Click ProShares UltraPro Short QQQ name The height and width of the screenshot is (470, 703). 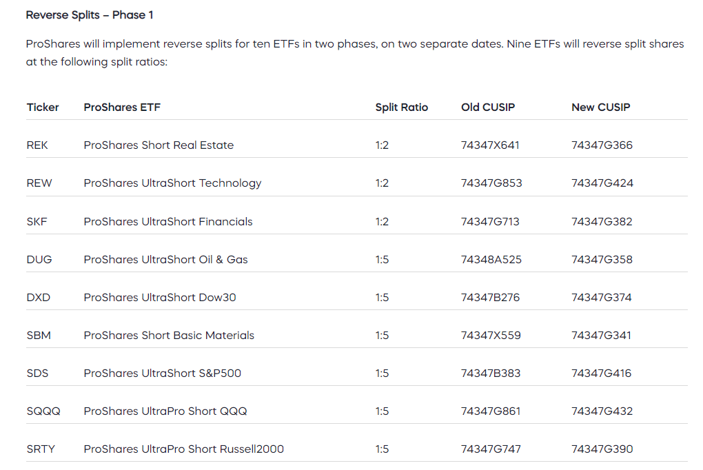point(165,411)
